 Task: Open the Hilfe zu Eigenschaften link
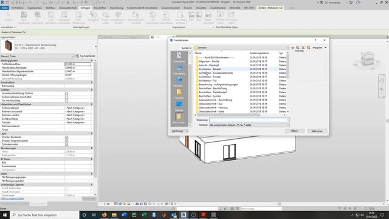[x=12, y=199]
